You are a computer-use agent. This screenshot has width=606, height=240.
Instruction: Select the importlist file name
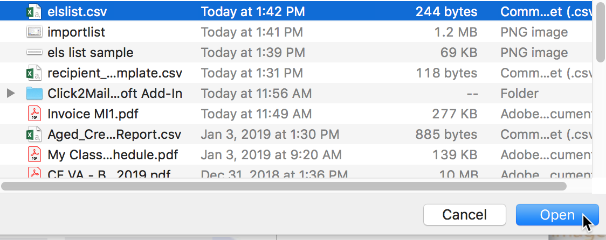click(x=76, y=32)
